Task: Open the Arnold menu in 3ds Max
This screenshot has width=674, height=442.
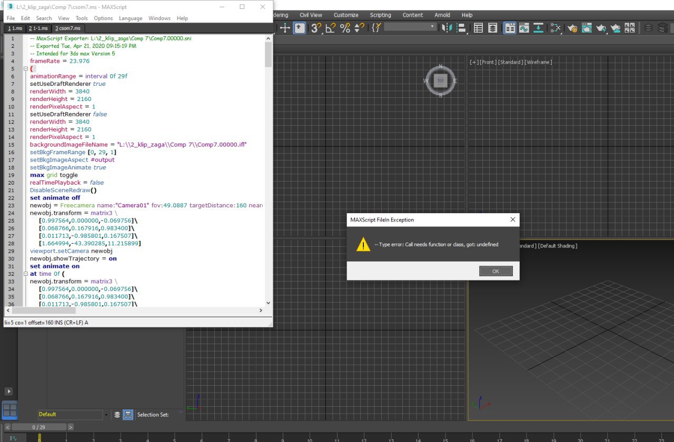Action: [x=442, y=15]
